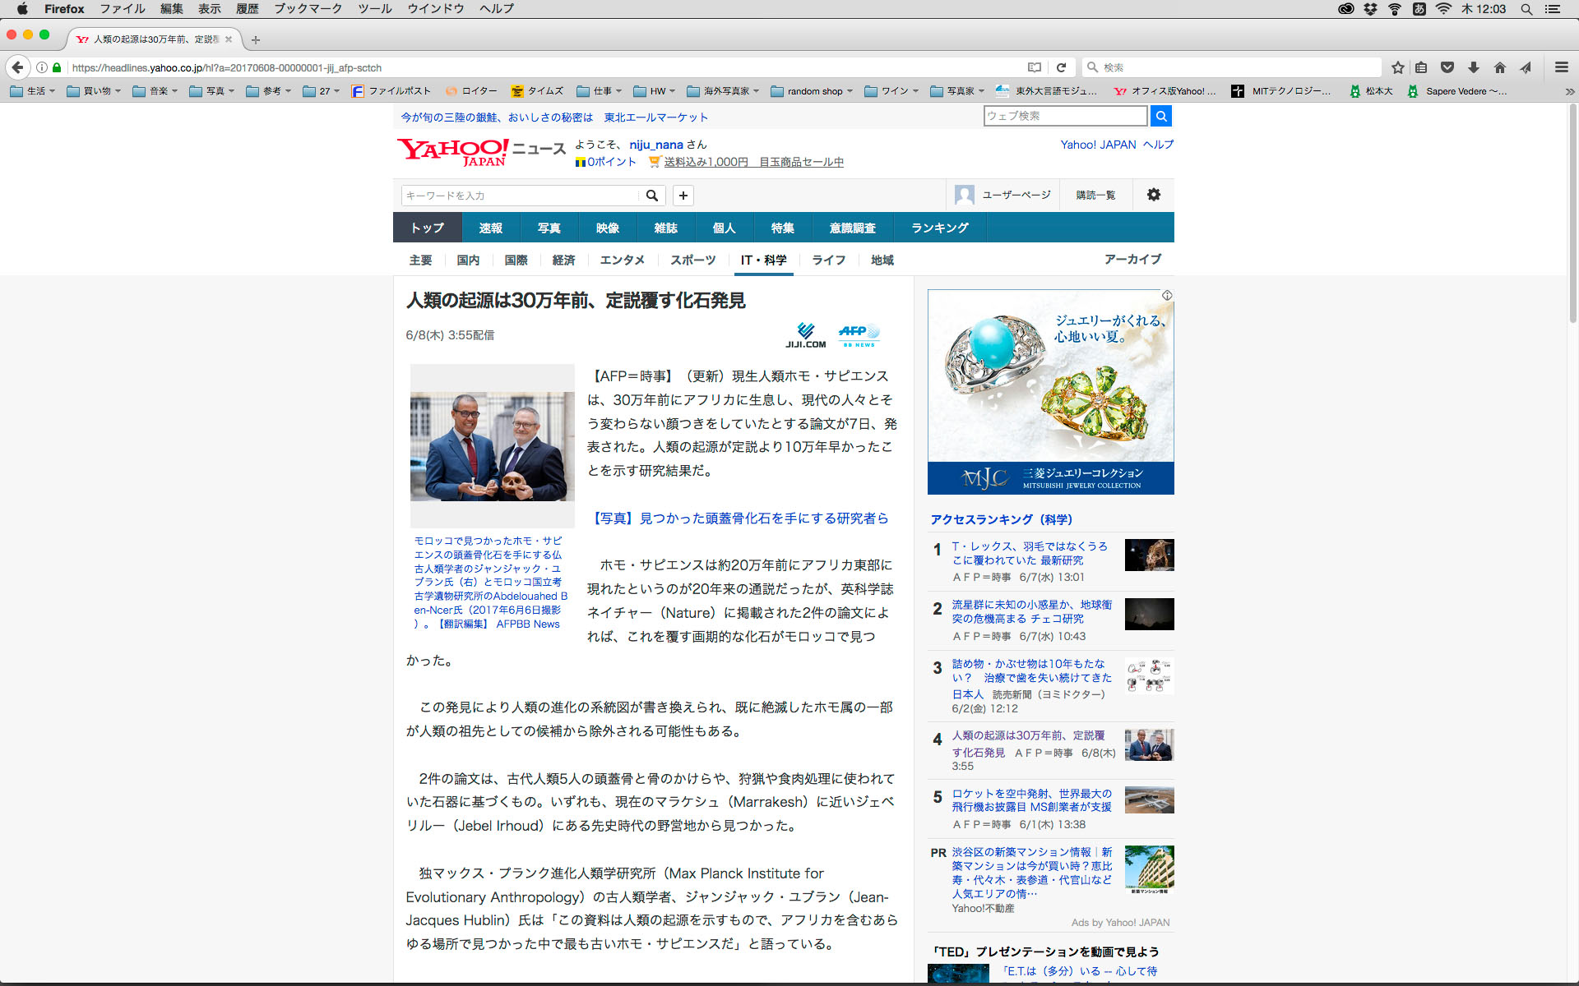1579x986 pixels.
Task: Click the Firefox back navigation arrow
Action: tap(18, 67)
